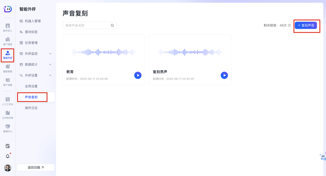This screenshot has height=176, width=326.
Task: Open 管理中心 sidebar icon
Action: [7, 128]
